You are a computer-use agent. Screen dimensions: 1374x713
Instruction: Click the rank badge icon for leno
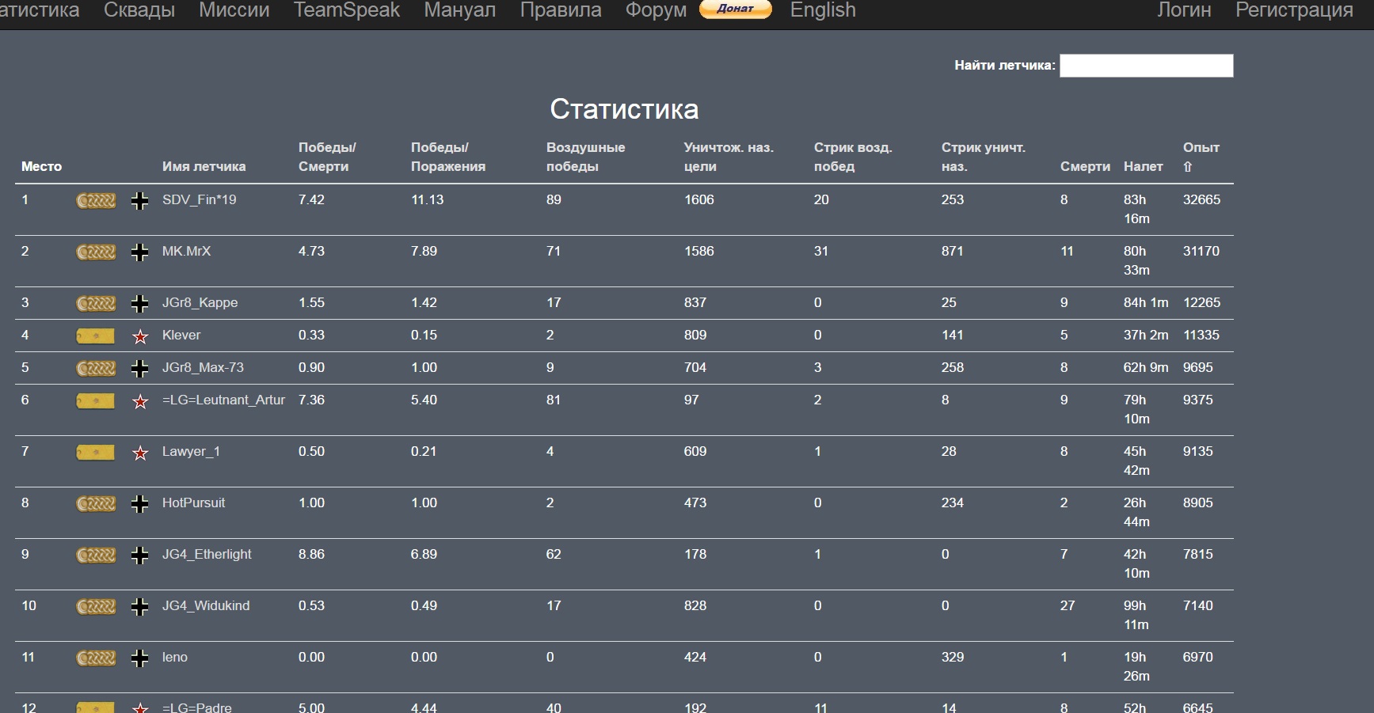[96, 658]
